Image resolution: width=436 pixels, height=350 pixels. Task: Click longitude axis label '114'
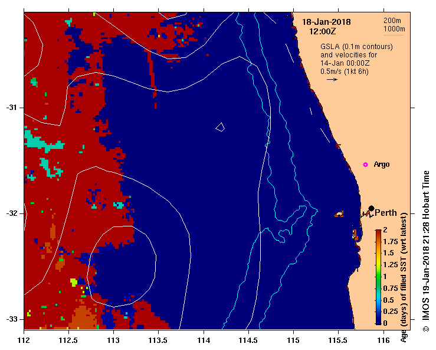coord(204,341)
